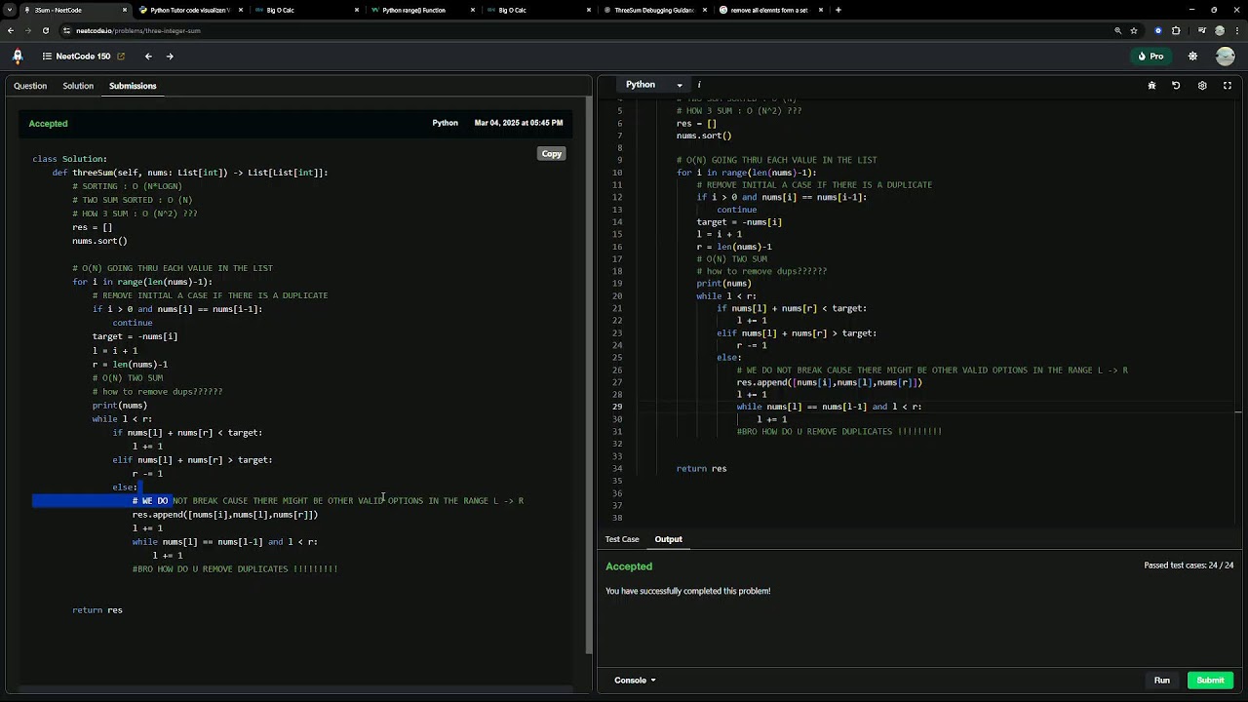This screenshot has width=1248, height=702.
Task: Click 'nums.sort()' on editor line 7
Action: [704, 136]
